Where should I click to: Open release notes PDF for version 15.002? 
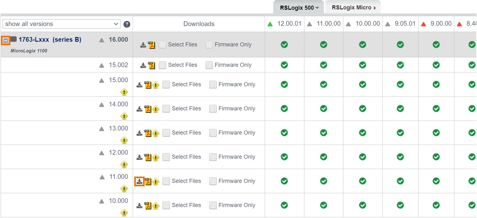coord(151,65)
